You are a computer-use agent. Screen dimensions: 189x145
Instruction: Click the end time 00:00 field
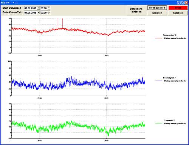coord(44,13)
